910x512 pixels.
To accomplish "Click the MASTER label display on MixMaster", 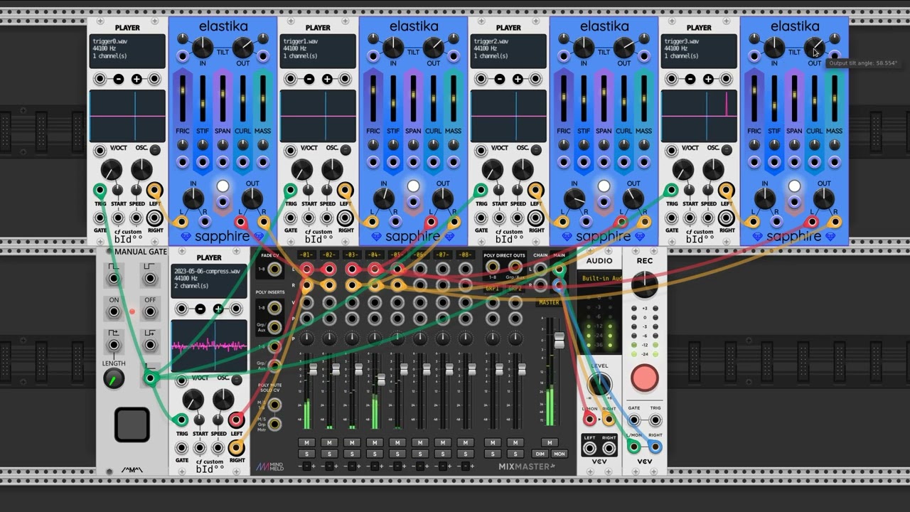I will click(549, 302).
